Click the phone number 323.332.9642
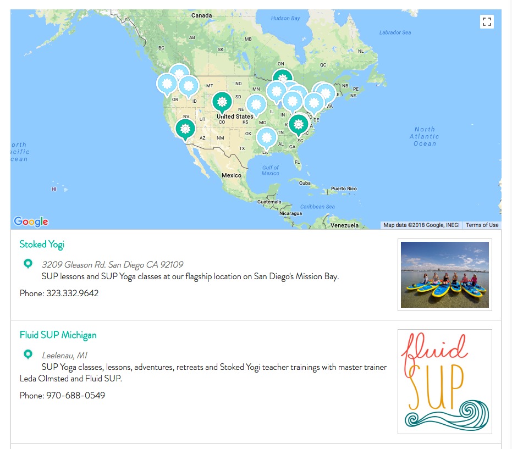Screen dimensions: 512x449 72,293
